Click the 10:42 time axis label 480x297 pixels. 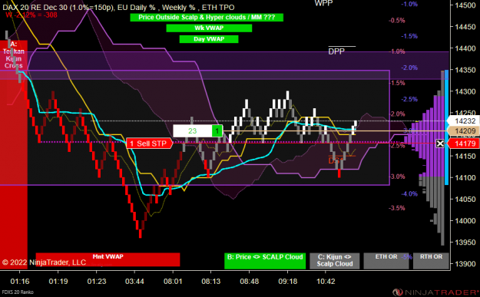[x=326, y=282]
